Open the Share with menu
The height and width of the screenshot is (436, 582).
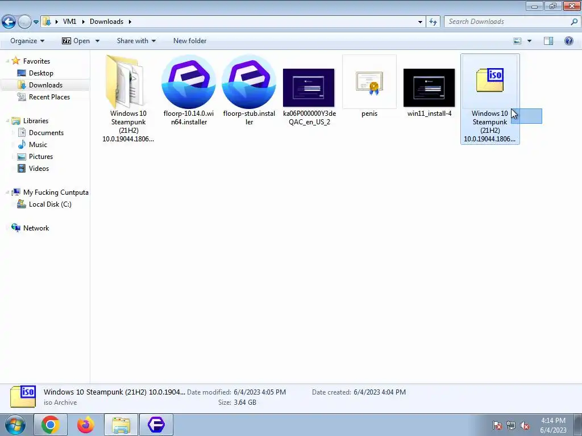coord(136,41)
